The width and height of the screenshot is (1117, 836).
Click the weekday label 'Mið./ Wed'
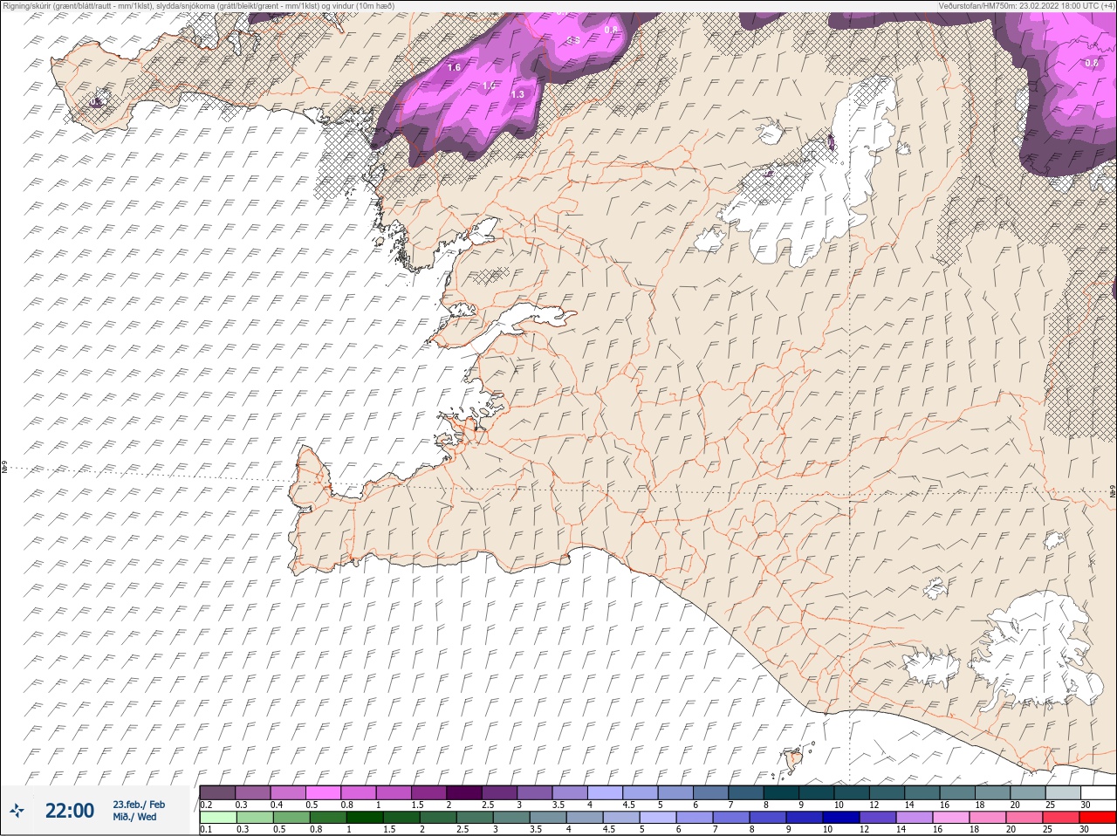click(x=135, y=817)
